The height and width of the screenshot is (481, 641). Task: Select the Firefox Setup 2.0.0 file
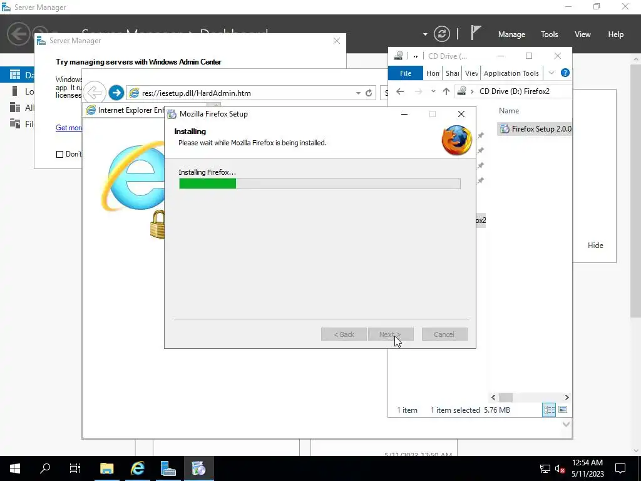[535, 129]
